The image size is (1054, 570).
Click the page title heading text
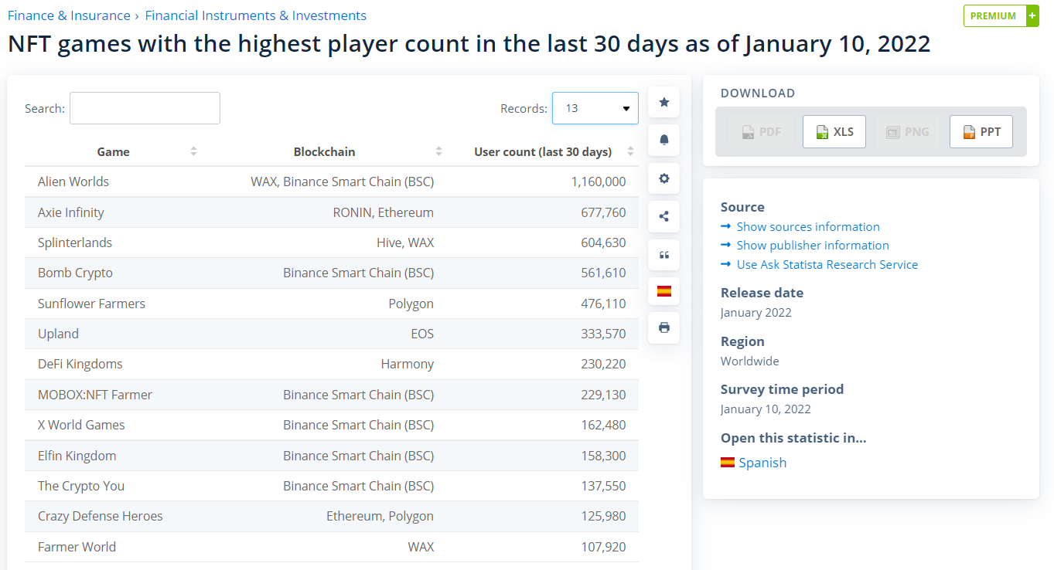469,43
